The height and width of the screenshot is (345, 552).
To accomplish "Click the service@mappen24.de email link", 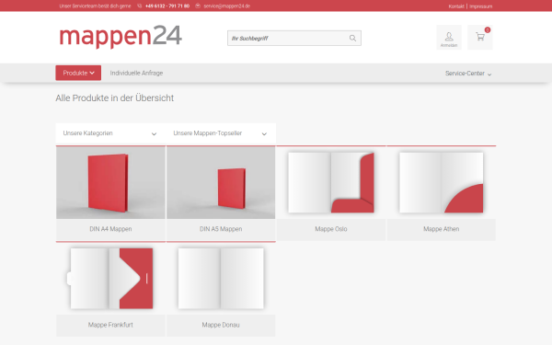I will (226, 6).
